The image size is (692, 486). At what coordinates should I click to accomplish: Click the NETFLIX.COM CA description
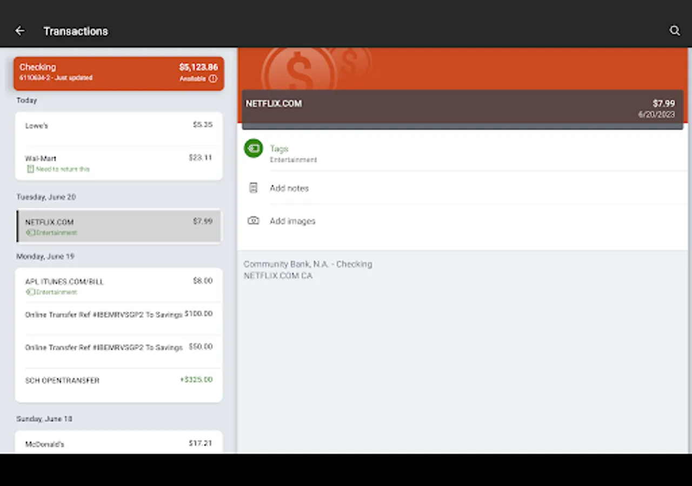[x=278, y=275]
